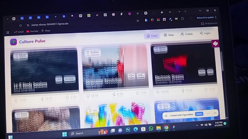Screen dimensions: 248x139
Task: Open site information icon beside the URL
Action: 28,25
